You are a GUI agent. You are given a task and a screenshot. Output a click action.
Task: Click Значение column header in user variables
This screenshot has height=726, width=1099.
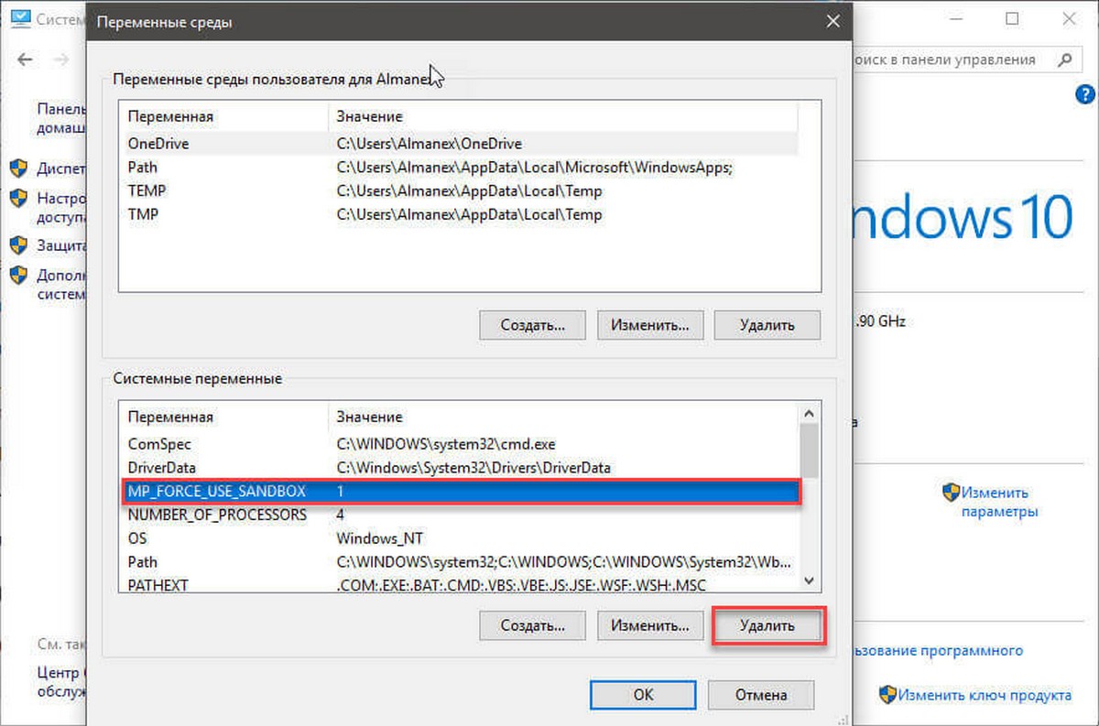point(562,117)
